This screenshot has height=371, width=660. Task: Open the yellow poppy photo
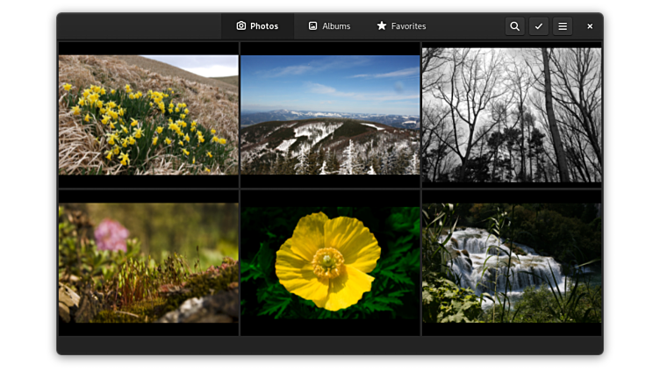point(330,263)
